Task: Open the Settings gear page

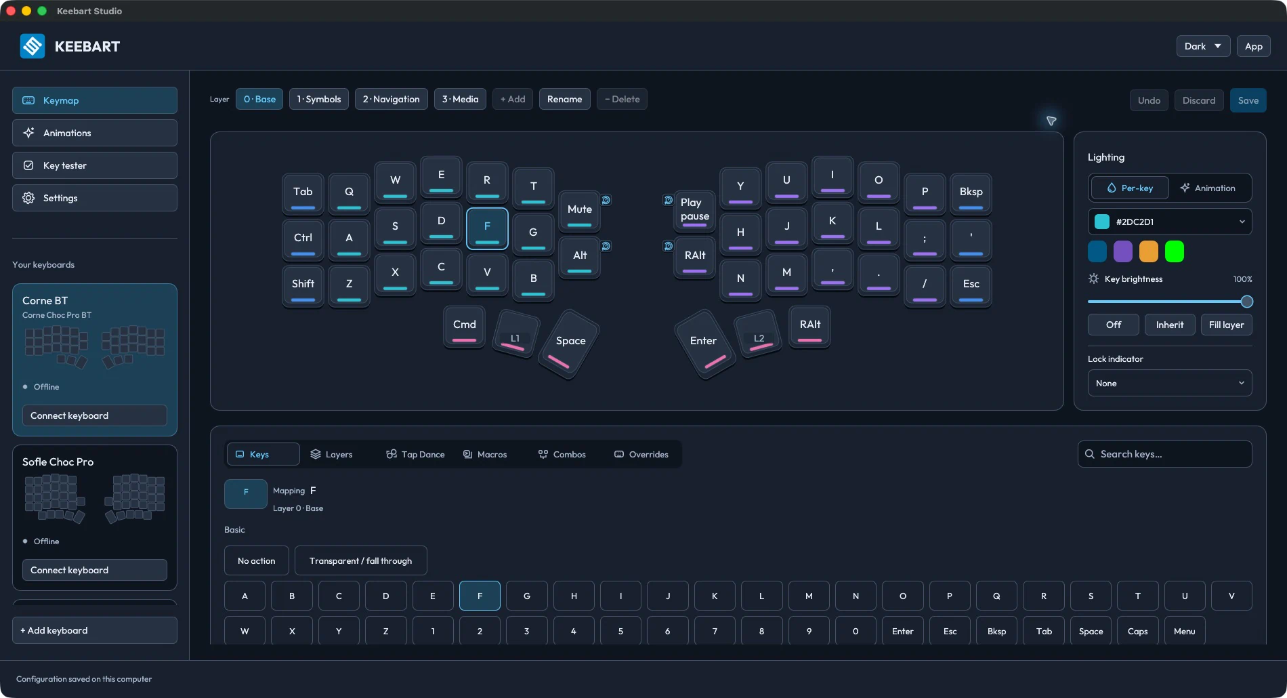Action: 95,198
